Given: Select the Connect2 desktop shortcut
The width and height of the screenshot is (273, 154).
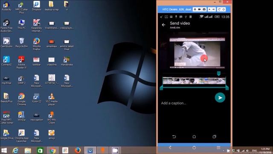Looking at the screenshot, I should pyautogui.click(x=6, y=61).
